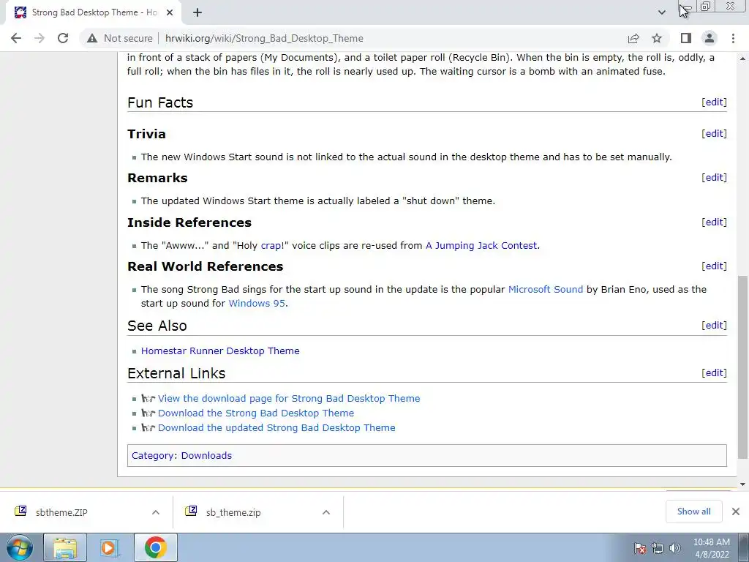The height and width of the screenshot is (562, 749).
Task: Bookmark this page with the star
Action: pyautogui.click(x=657, y=38)
